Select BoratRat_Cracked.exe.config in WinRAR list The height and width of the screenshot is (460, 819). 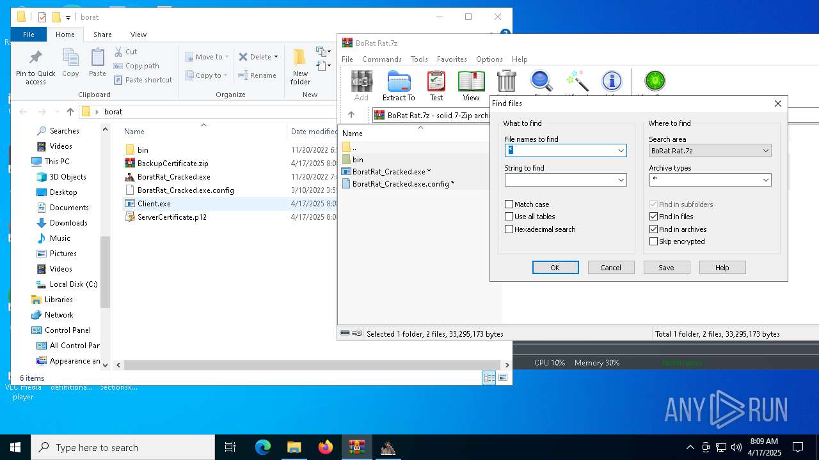pyautogui.click(x=403, y=184)
